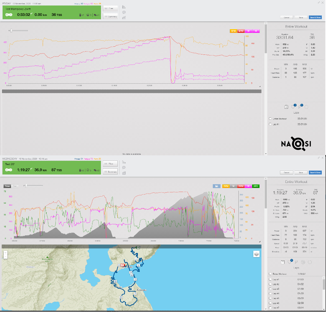Switch bottom graph x-axis to Time tab
326x312 pixels.
(x=7, y=186)
